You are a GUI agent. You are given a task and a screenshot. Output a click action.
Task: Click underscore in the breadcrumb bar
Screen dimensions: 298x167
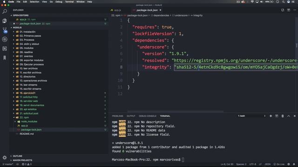coord(181,15)
